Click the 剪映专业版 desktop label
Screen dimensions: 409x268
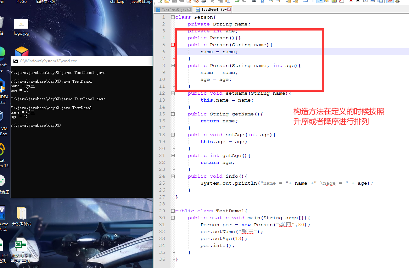46,2
